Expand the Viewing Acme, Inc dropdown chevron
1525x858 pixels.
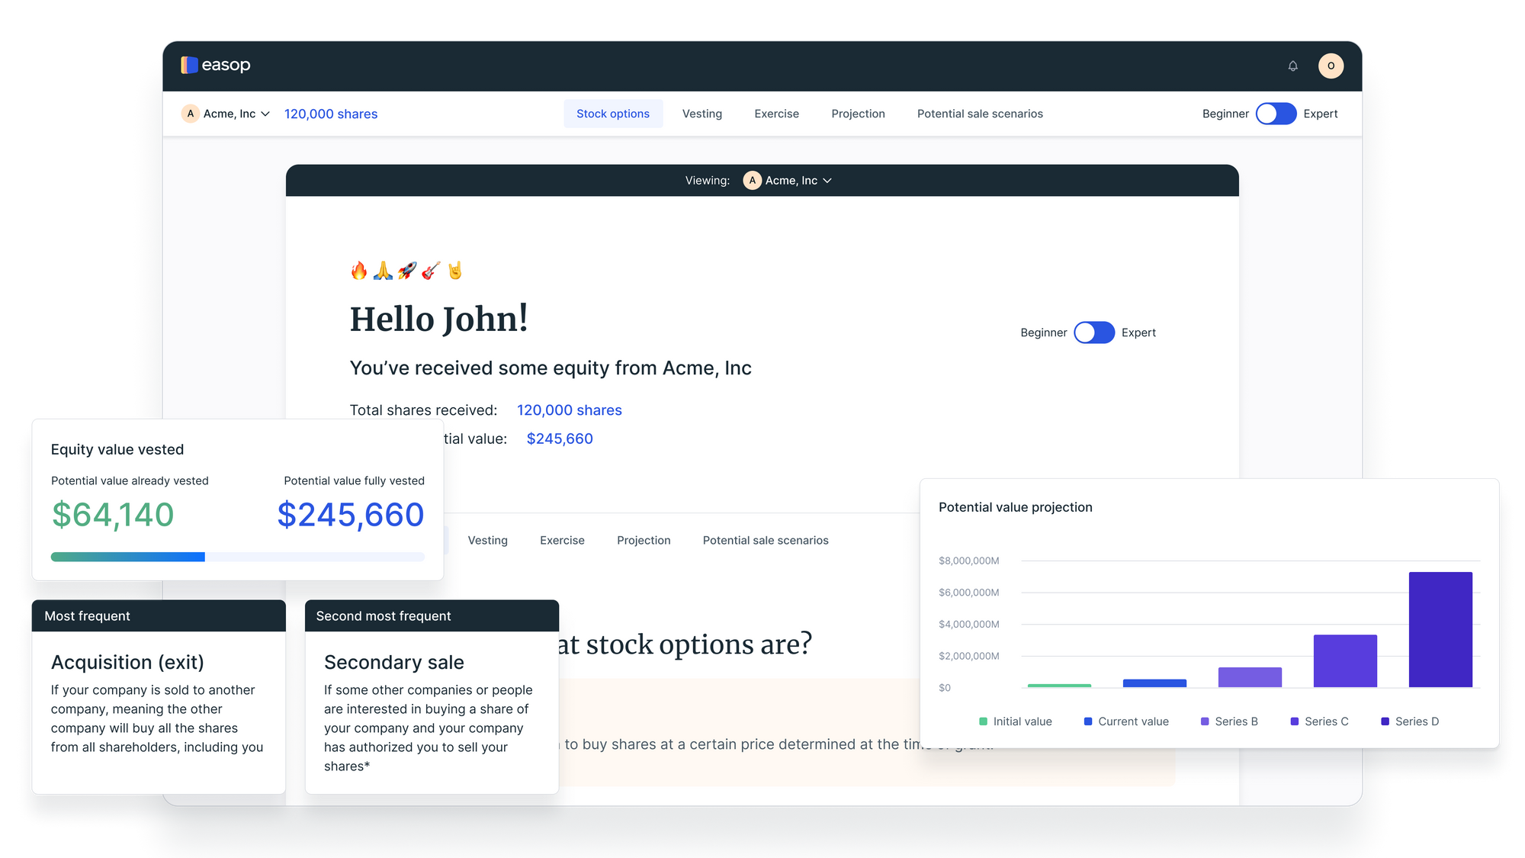[x=827, y=181]
